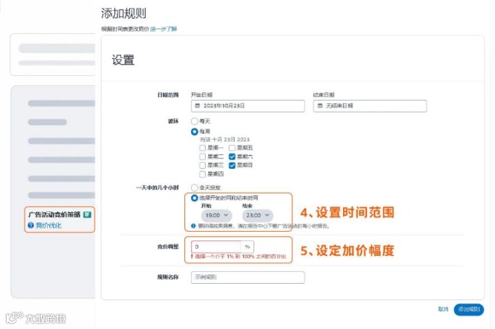Open the end date field 无结束日期
The width and height of the screenshot is (495, 329).
tap(370, 106)
